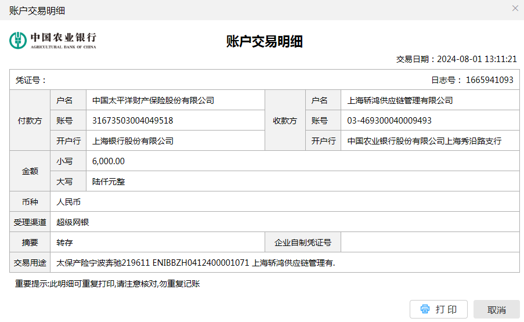Click the 交易用途 text starting with 太保产险宁波奔驰
The image size is (524, 322).
coord(196,263)
